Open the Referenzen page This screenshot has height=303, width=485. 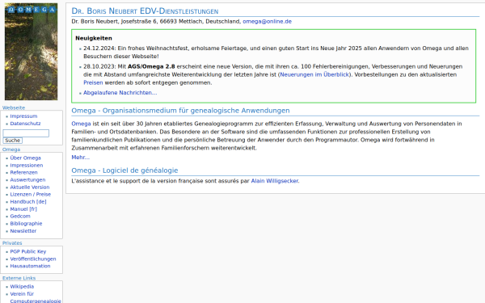point(23,173)
